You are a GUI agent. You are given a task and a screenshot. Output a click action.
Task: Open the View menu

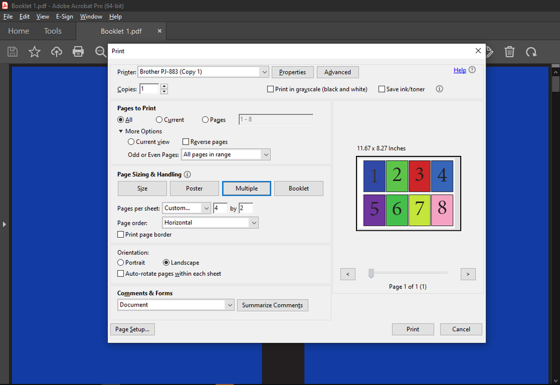click(43, 16)
